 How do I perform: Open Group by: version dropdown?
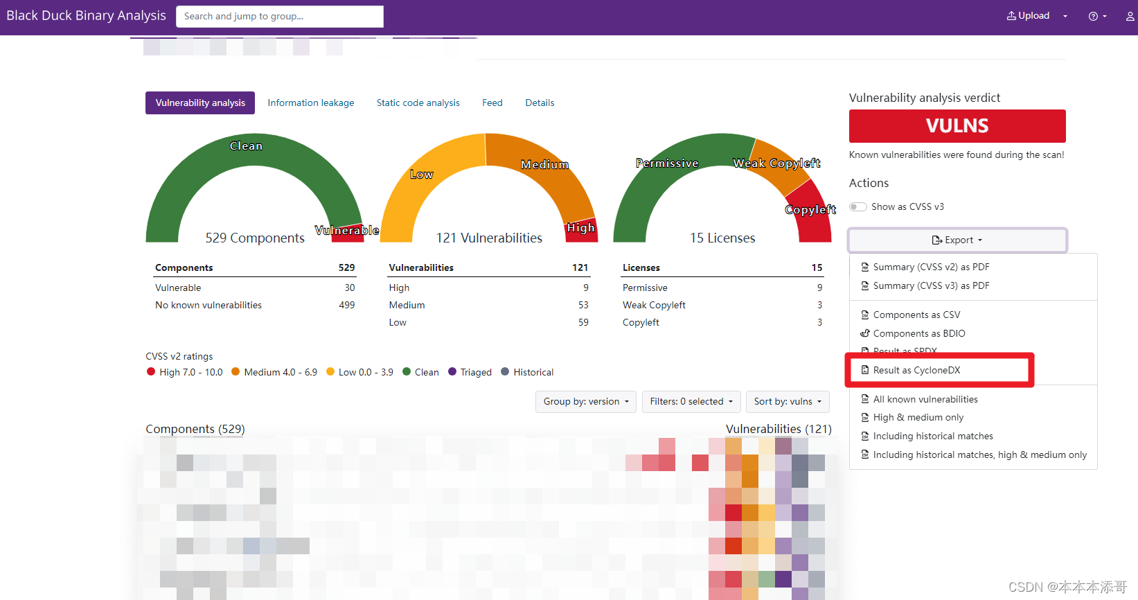pos(585,401)
